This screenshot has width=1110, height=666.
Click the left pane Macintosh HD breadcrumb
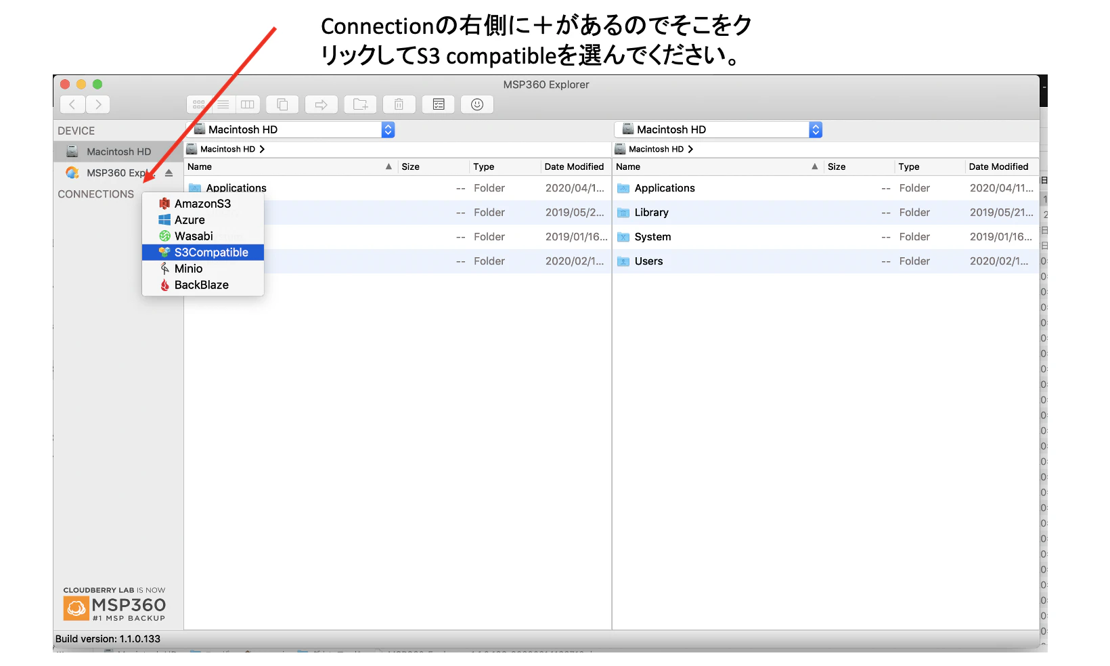coord(221,149)
